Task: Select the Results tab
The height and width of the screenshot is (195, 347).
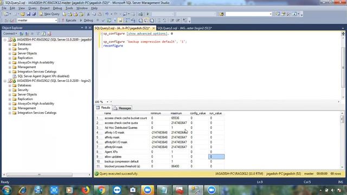Action: tap(103, 108)
